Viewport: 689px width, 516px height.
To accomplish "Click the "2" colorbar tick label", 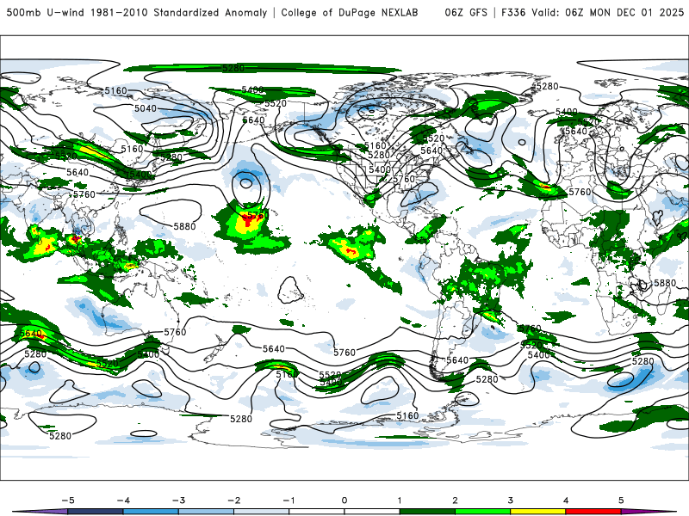I will [x=456, y=501].
